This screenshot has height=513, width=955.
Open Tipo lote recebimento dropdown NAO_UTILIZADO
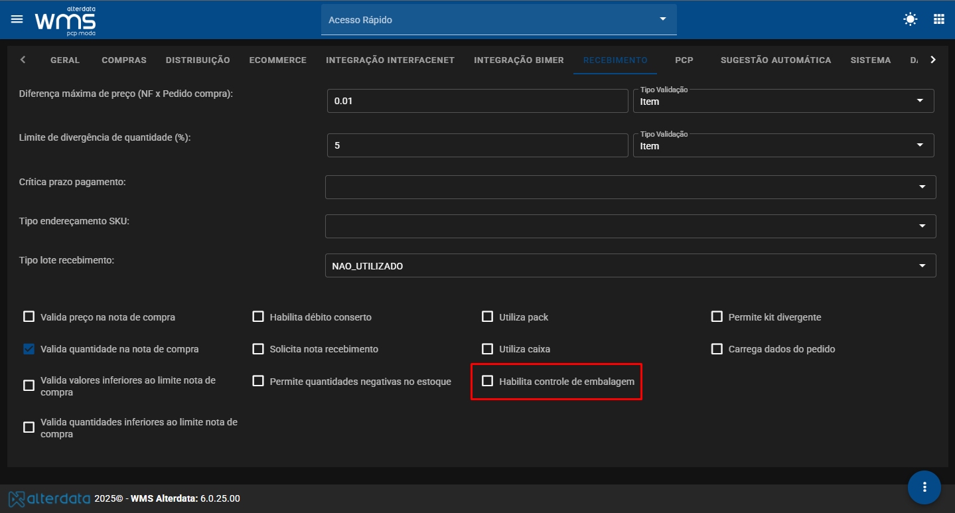click(630, 265)
